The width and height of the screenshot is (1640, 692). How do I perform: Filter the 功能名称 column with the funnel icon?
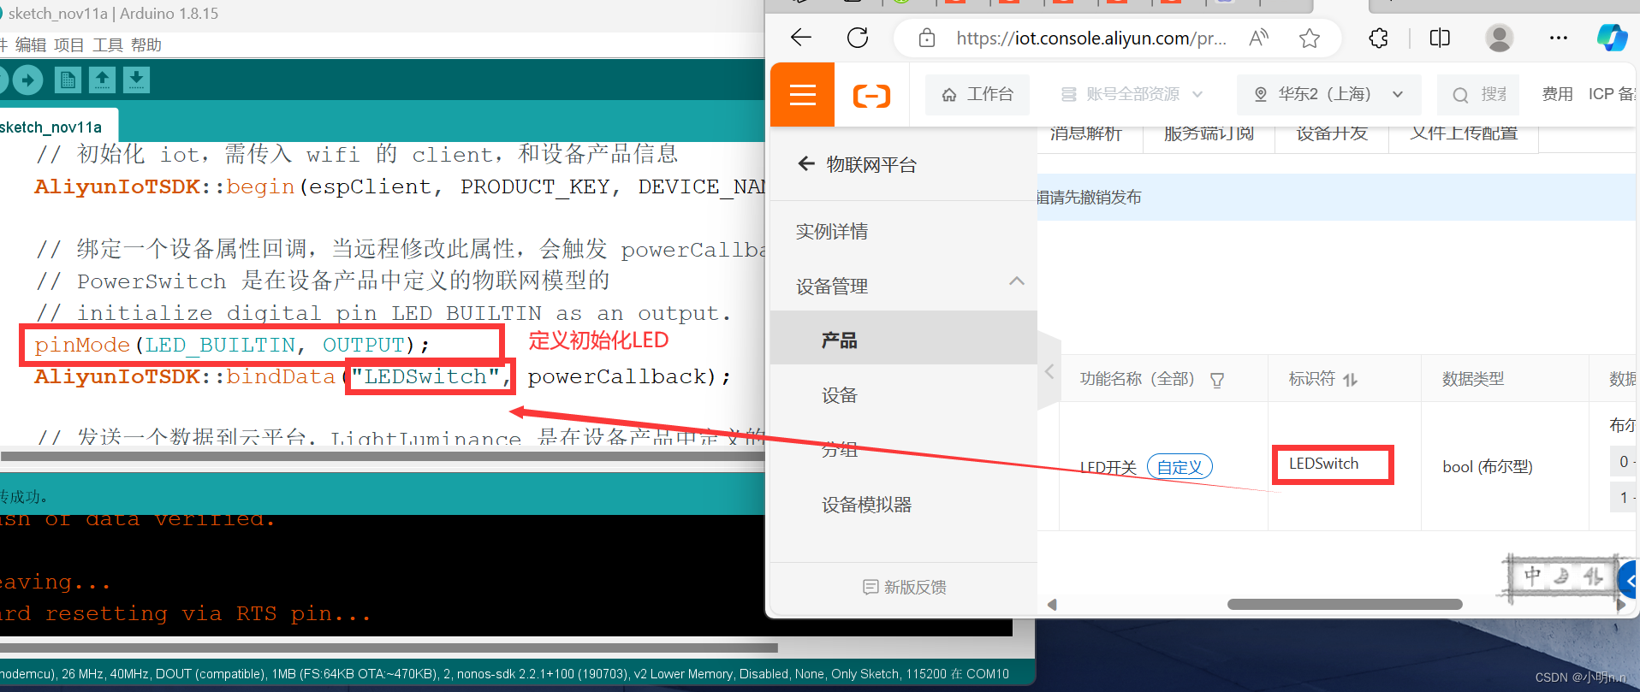(x=1217, y=380)
